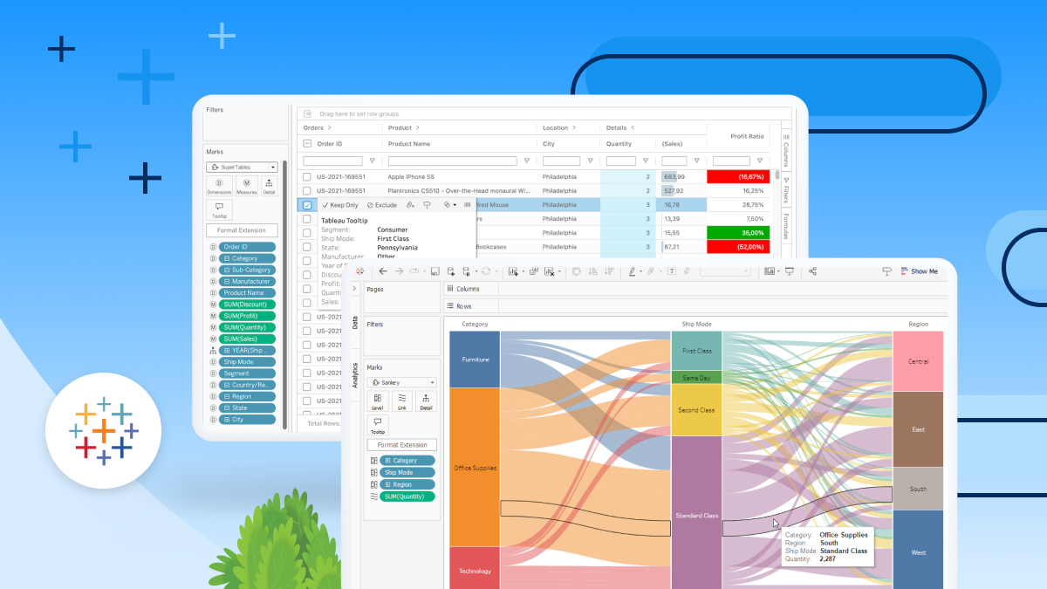This screenshot has height=589, width=1047.
Task: Open the Sankey mark type dropdown
Action: pos(432,382)
